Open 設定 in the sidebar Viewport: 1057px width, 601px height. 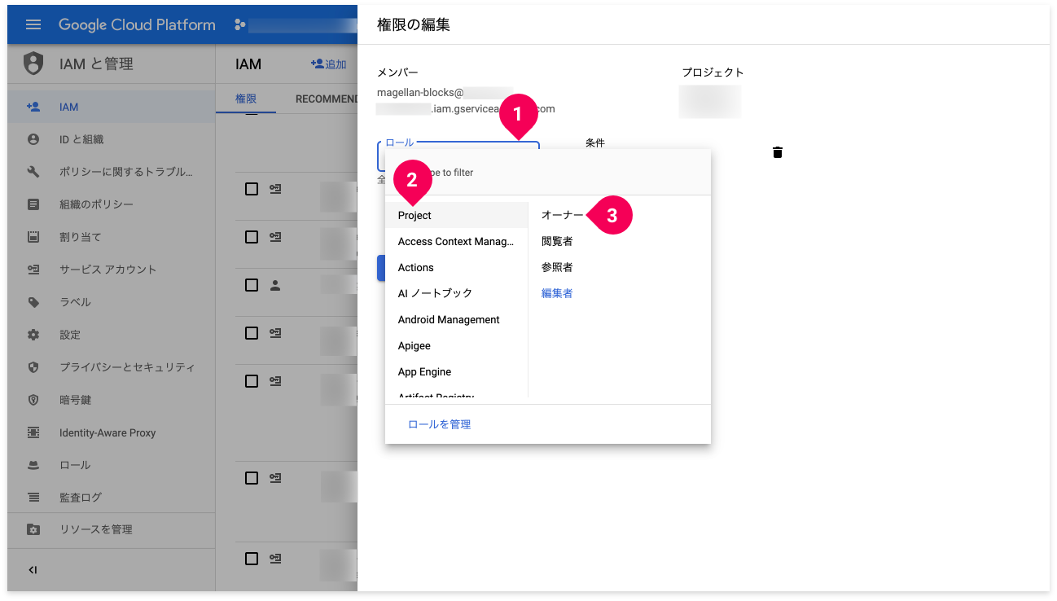[x=112, y=335]
